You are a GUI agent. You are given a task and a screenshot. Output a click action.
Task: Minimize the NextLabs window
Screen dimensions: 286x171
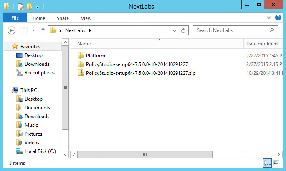(247, 5)
